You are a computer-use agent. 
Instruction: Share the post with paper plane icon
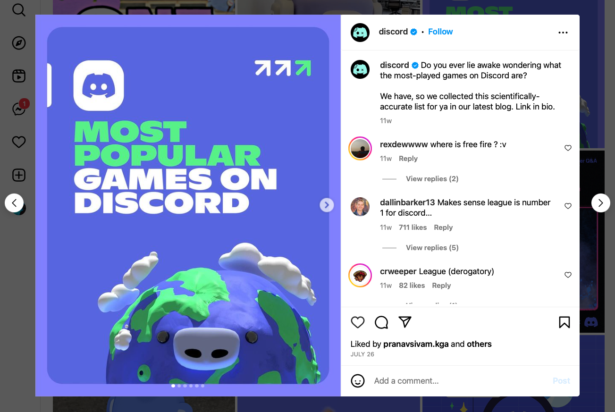(x=405, y=322)
